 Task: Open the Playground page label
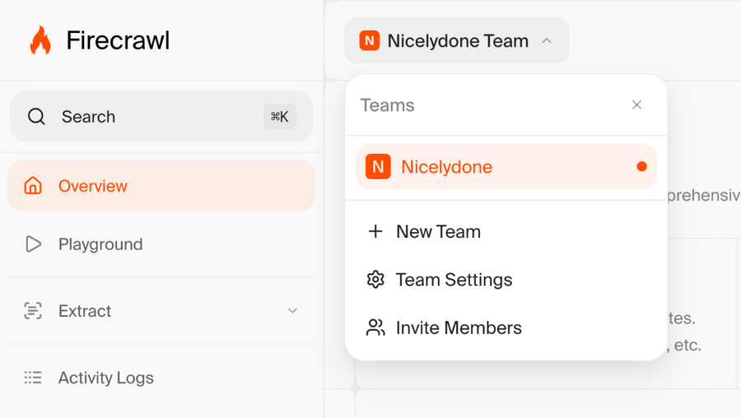tap(100, 244)
